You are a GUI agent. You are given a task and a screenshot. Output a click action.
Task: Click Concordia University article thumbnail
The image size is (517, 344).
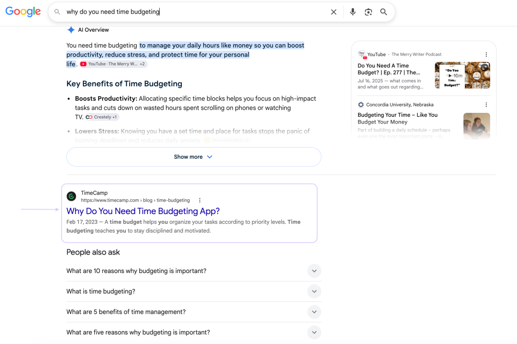coord(477,126)
